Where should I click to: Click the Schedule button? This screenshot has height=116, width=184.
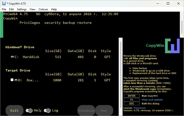tap(86, 110)
